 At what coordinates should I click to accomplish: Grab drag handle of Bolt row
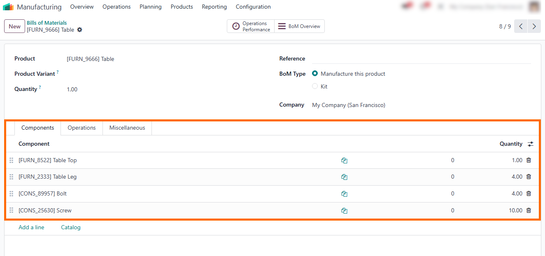click(x=12, y=193)
